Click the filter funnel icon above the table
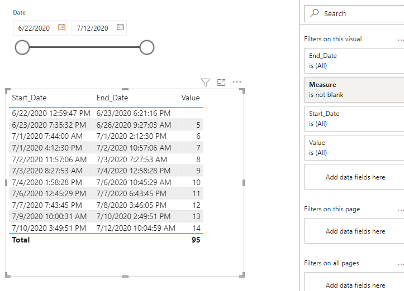 tap(205, 83)
